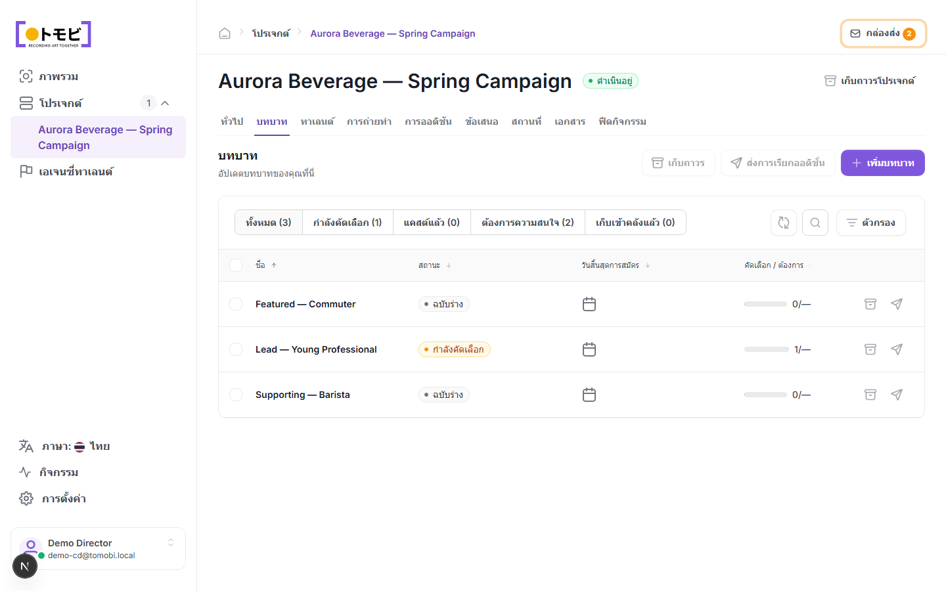Switch to the ฟีดกิจกรรม tab
The width and height of the screenshot is (946, 591).
pos(622,121)
